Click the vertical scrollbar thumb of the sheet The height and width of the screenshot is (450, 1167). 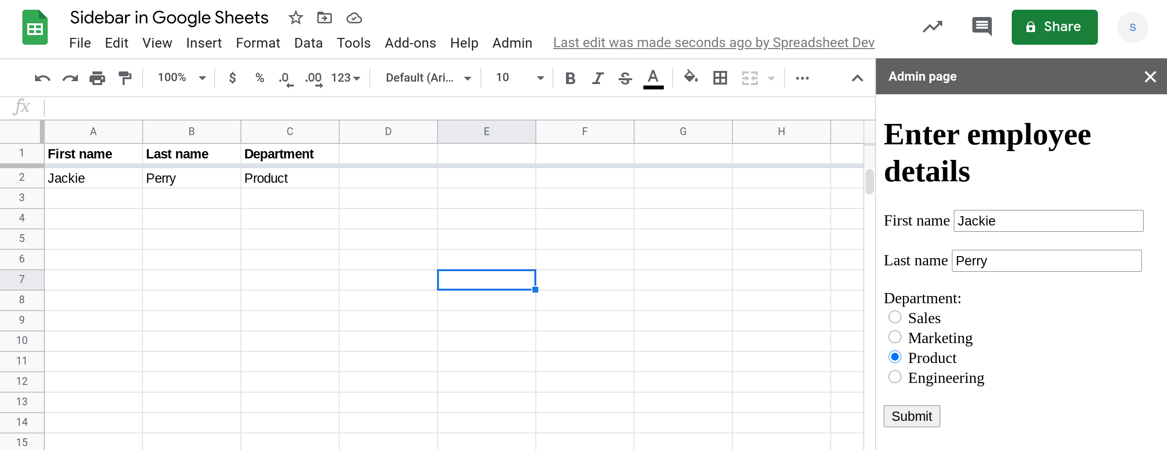870,181
